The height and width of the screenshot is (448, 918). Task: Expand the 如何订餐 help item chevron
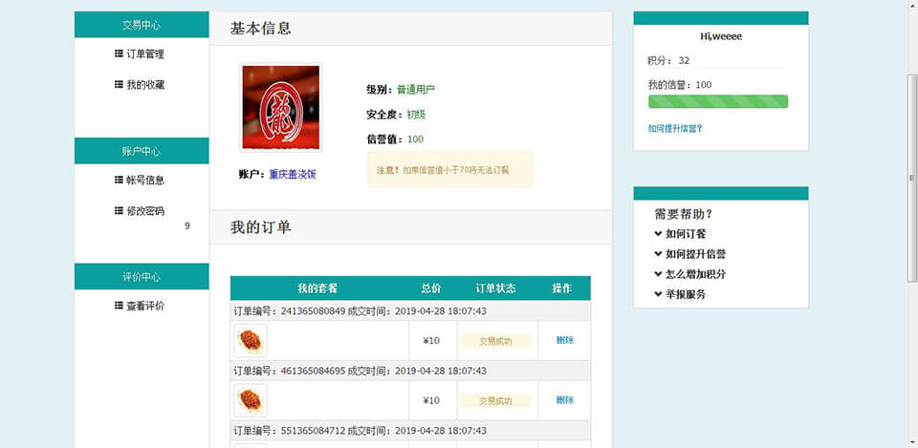658,233
